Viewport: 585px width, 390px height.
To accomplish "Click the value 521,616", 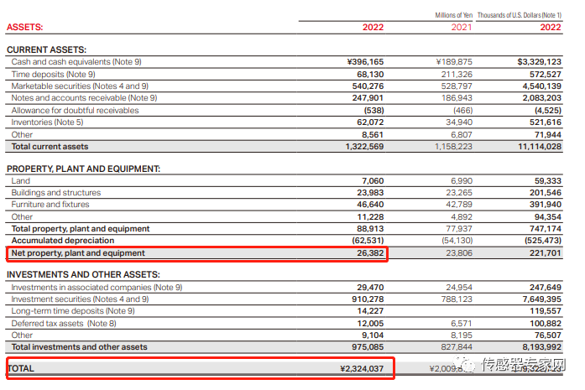I will pyautogui.click(x=545, y=122).
